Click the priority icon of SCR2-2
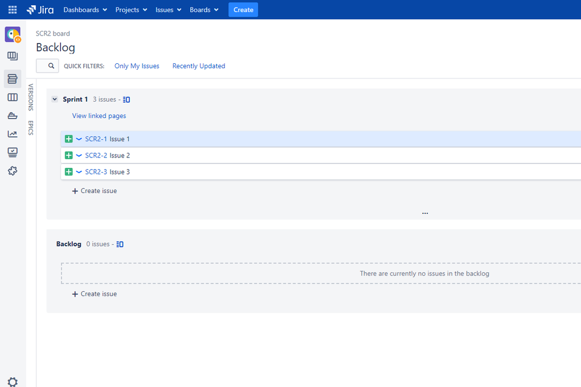Screen dimensions: 581x387 point(79,155)
